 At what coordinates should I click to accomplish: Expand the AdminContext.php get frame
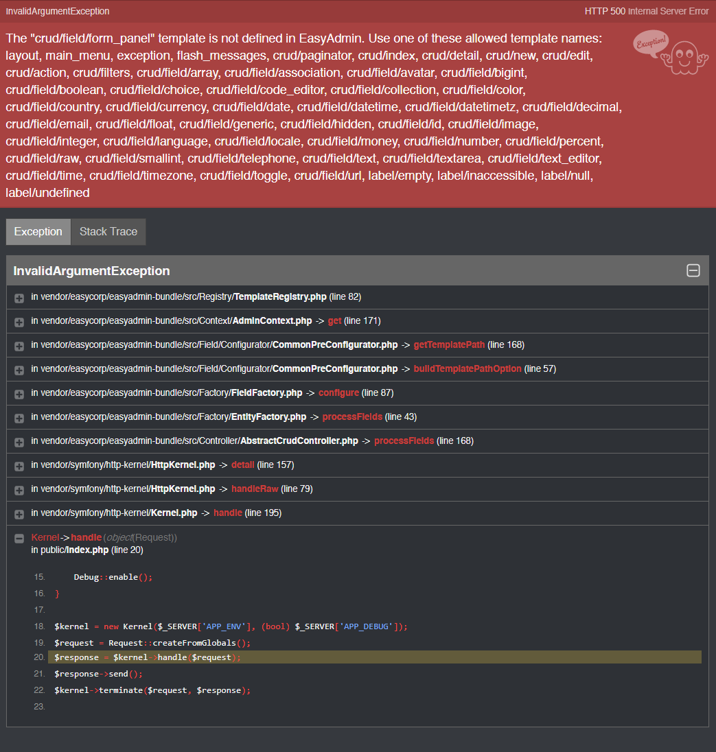click(x=19, y=321)
